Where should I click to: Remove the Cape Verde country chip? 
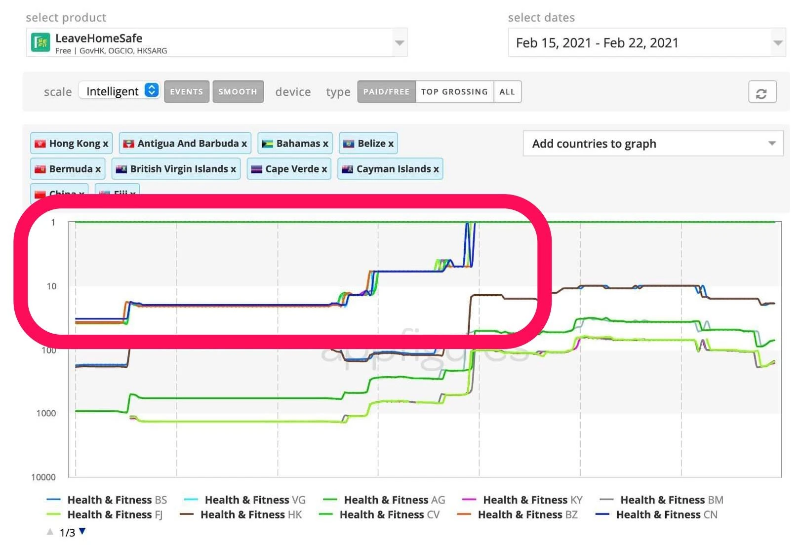(324, 169)
